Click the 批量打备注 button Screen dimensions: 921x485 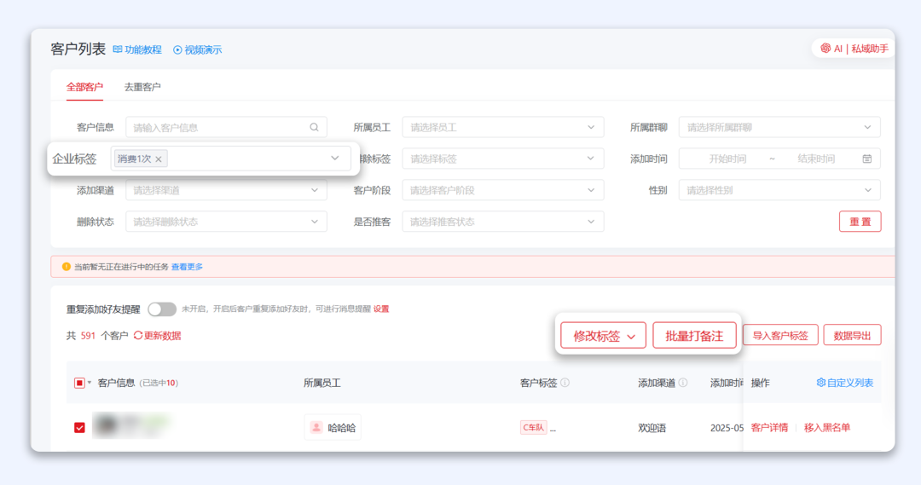pyautogui.click(x=694, y=336)
